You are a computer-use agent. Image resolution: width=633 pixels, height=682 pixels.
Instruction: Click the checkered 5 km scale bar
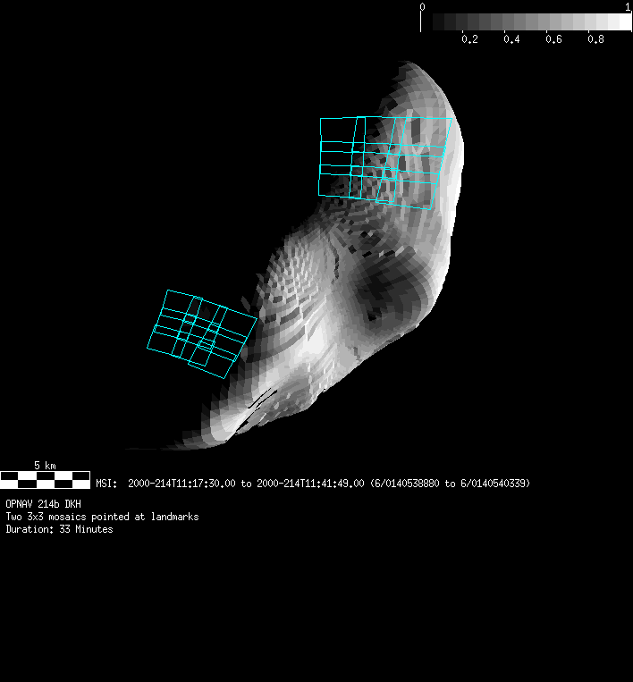45,479
